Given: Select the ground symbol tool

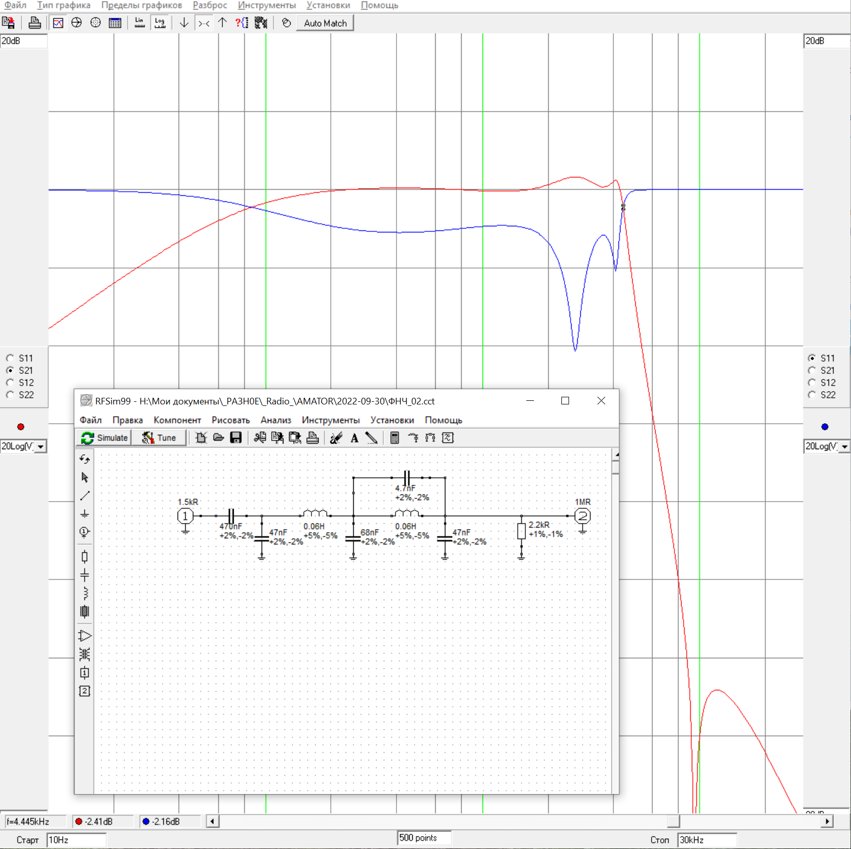Looking at the screenshot, I should point(84,514).
